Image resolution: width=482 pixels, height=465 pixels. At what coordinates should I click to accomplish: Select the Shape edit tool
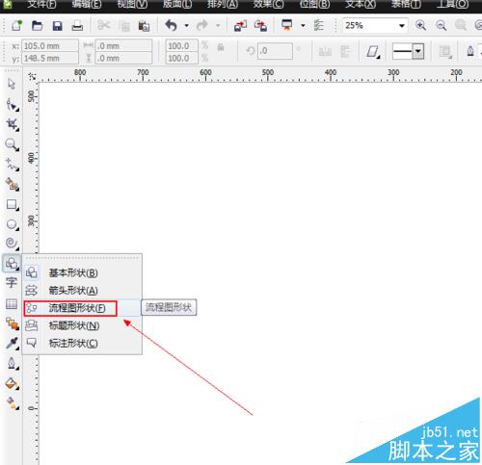point(13,105)
